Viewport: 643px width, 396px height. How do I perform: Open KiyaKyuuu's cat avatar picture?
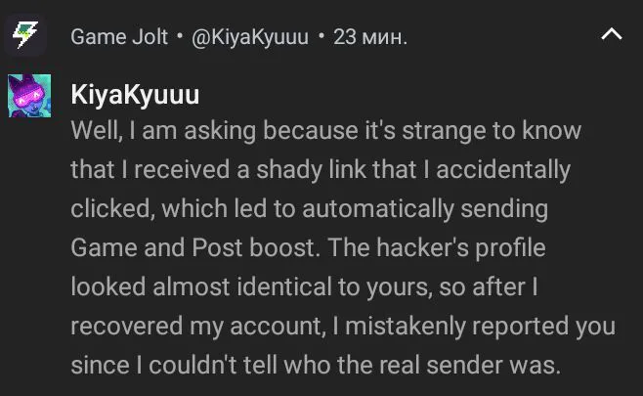[29, 96]
